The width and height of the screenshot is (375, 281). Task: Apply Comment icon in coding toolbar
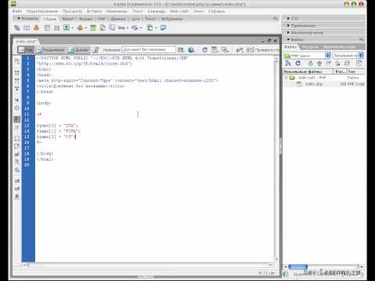click(17, 138)
